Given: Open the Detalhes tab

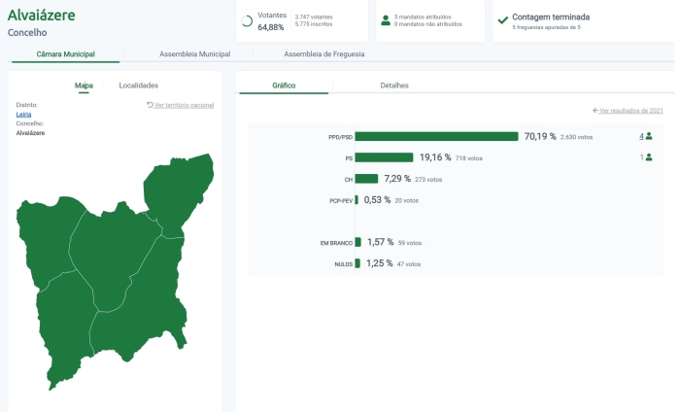Looking at the screenshot, I should click(394, 86).
